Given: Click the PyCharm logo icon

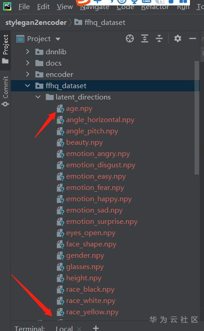Looking at the screenshot, I should [x=7, y=6].
